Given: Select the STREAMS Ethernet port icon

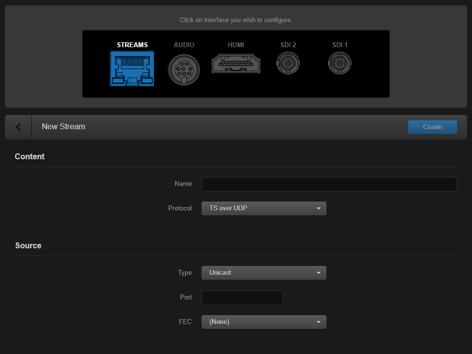Looking at the screenshot, I should [132, 69].
